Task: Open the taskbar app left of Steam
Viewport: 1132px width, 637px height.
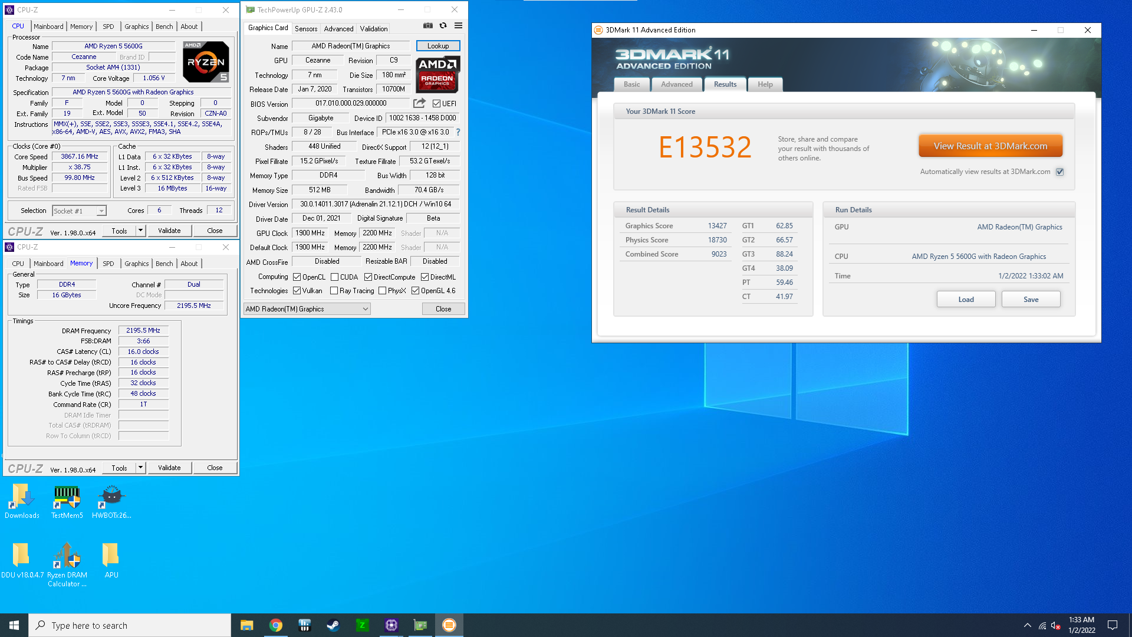Action: pyautogui.click(x=304, y=625)
